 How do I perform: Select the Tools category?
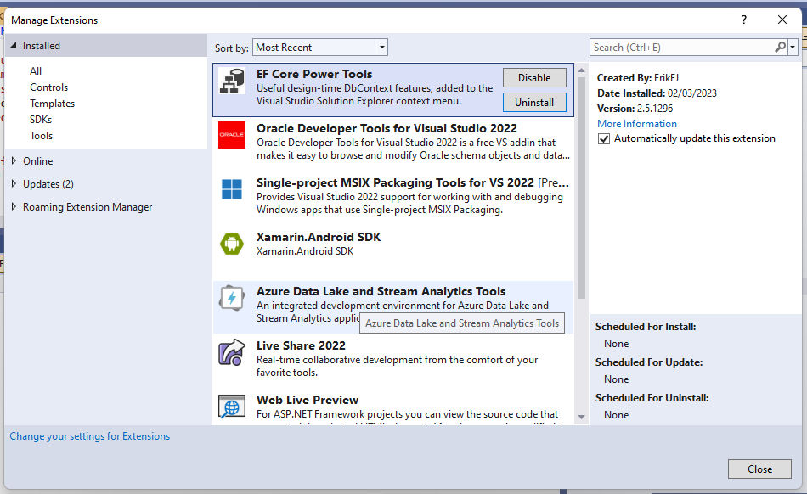(x=41, y=135)
